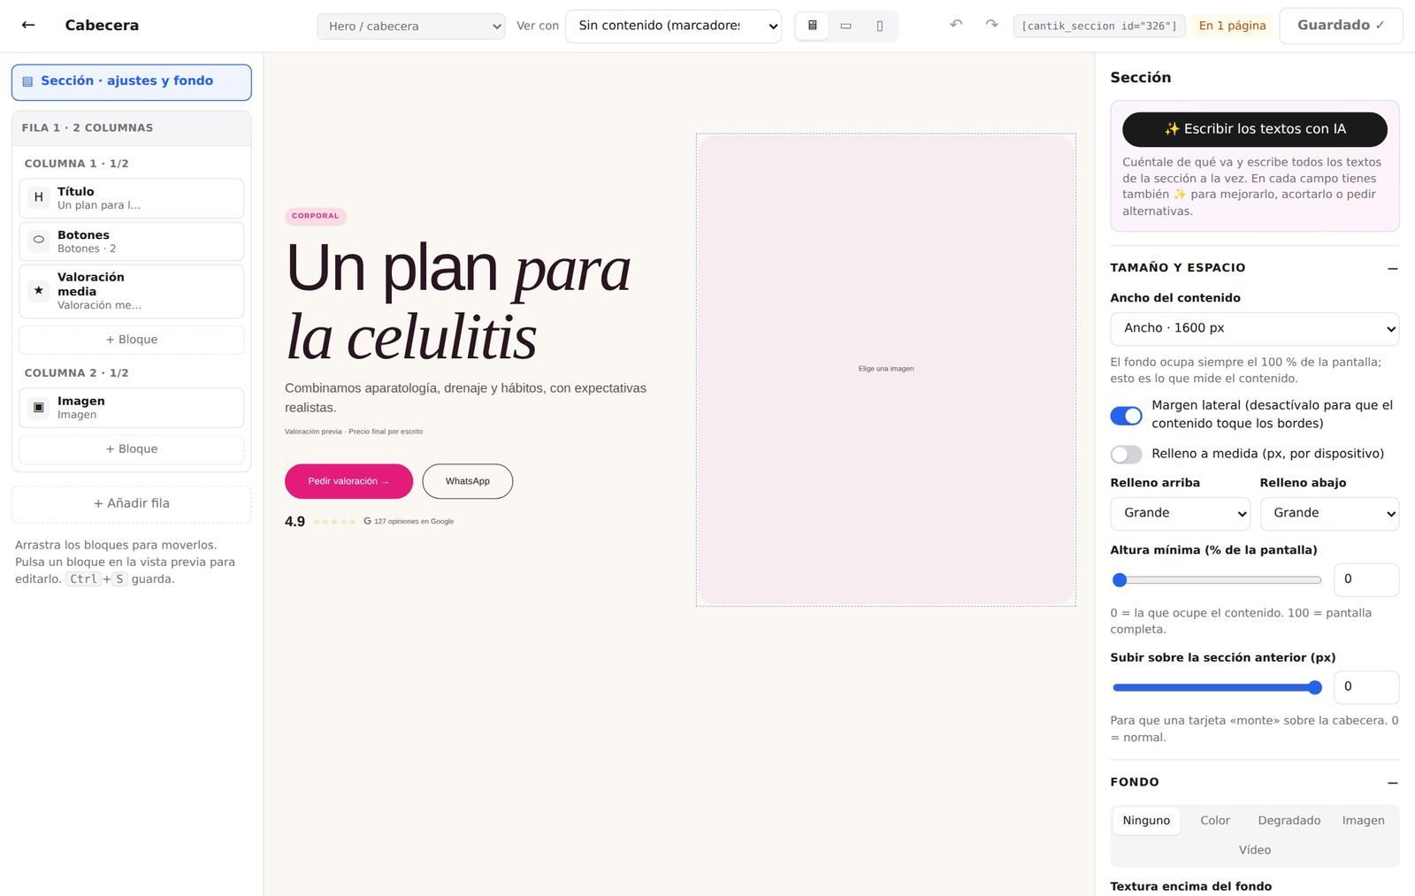Image resolution: width=1415 pixels, height=896 pixels.
Task: Select the Ninguno background tab
Action: pos(1146,821)
